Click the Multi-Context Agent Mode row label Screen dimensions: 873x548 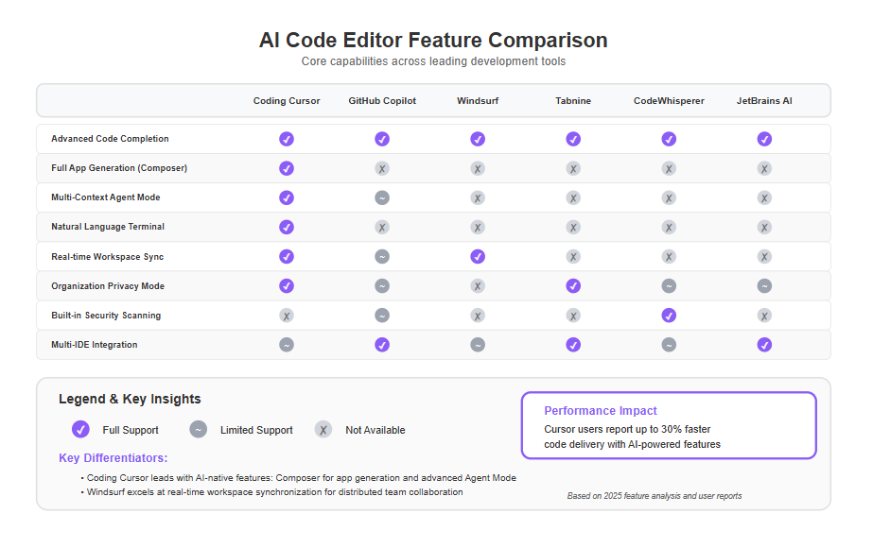(x=105, y=197)
